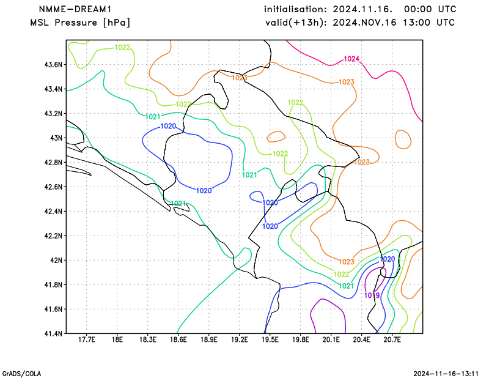This screenshot has width=489, height=378.
Task: Select the valid(+13h) time line
Action: click(x=360, y=23)
